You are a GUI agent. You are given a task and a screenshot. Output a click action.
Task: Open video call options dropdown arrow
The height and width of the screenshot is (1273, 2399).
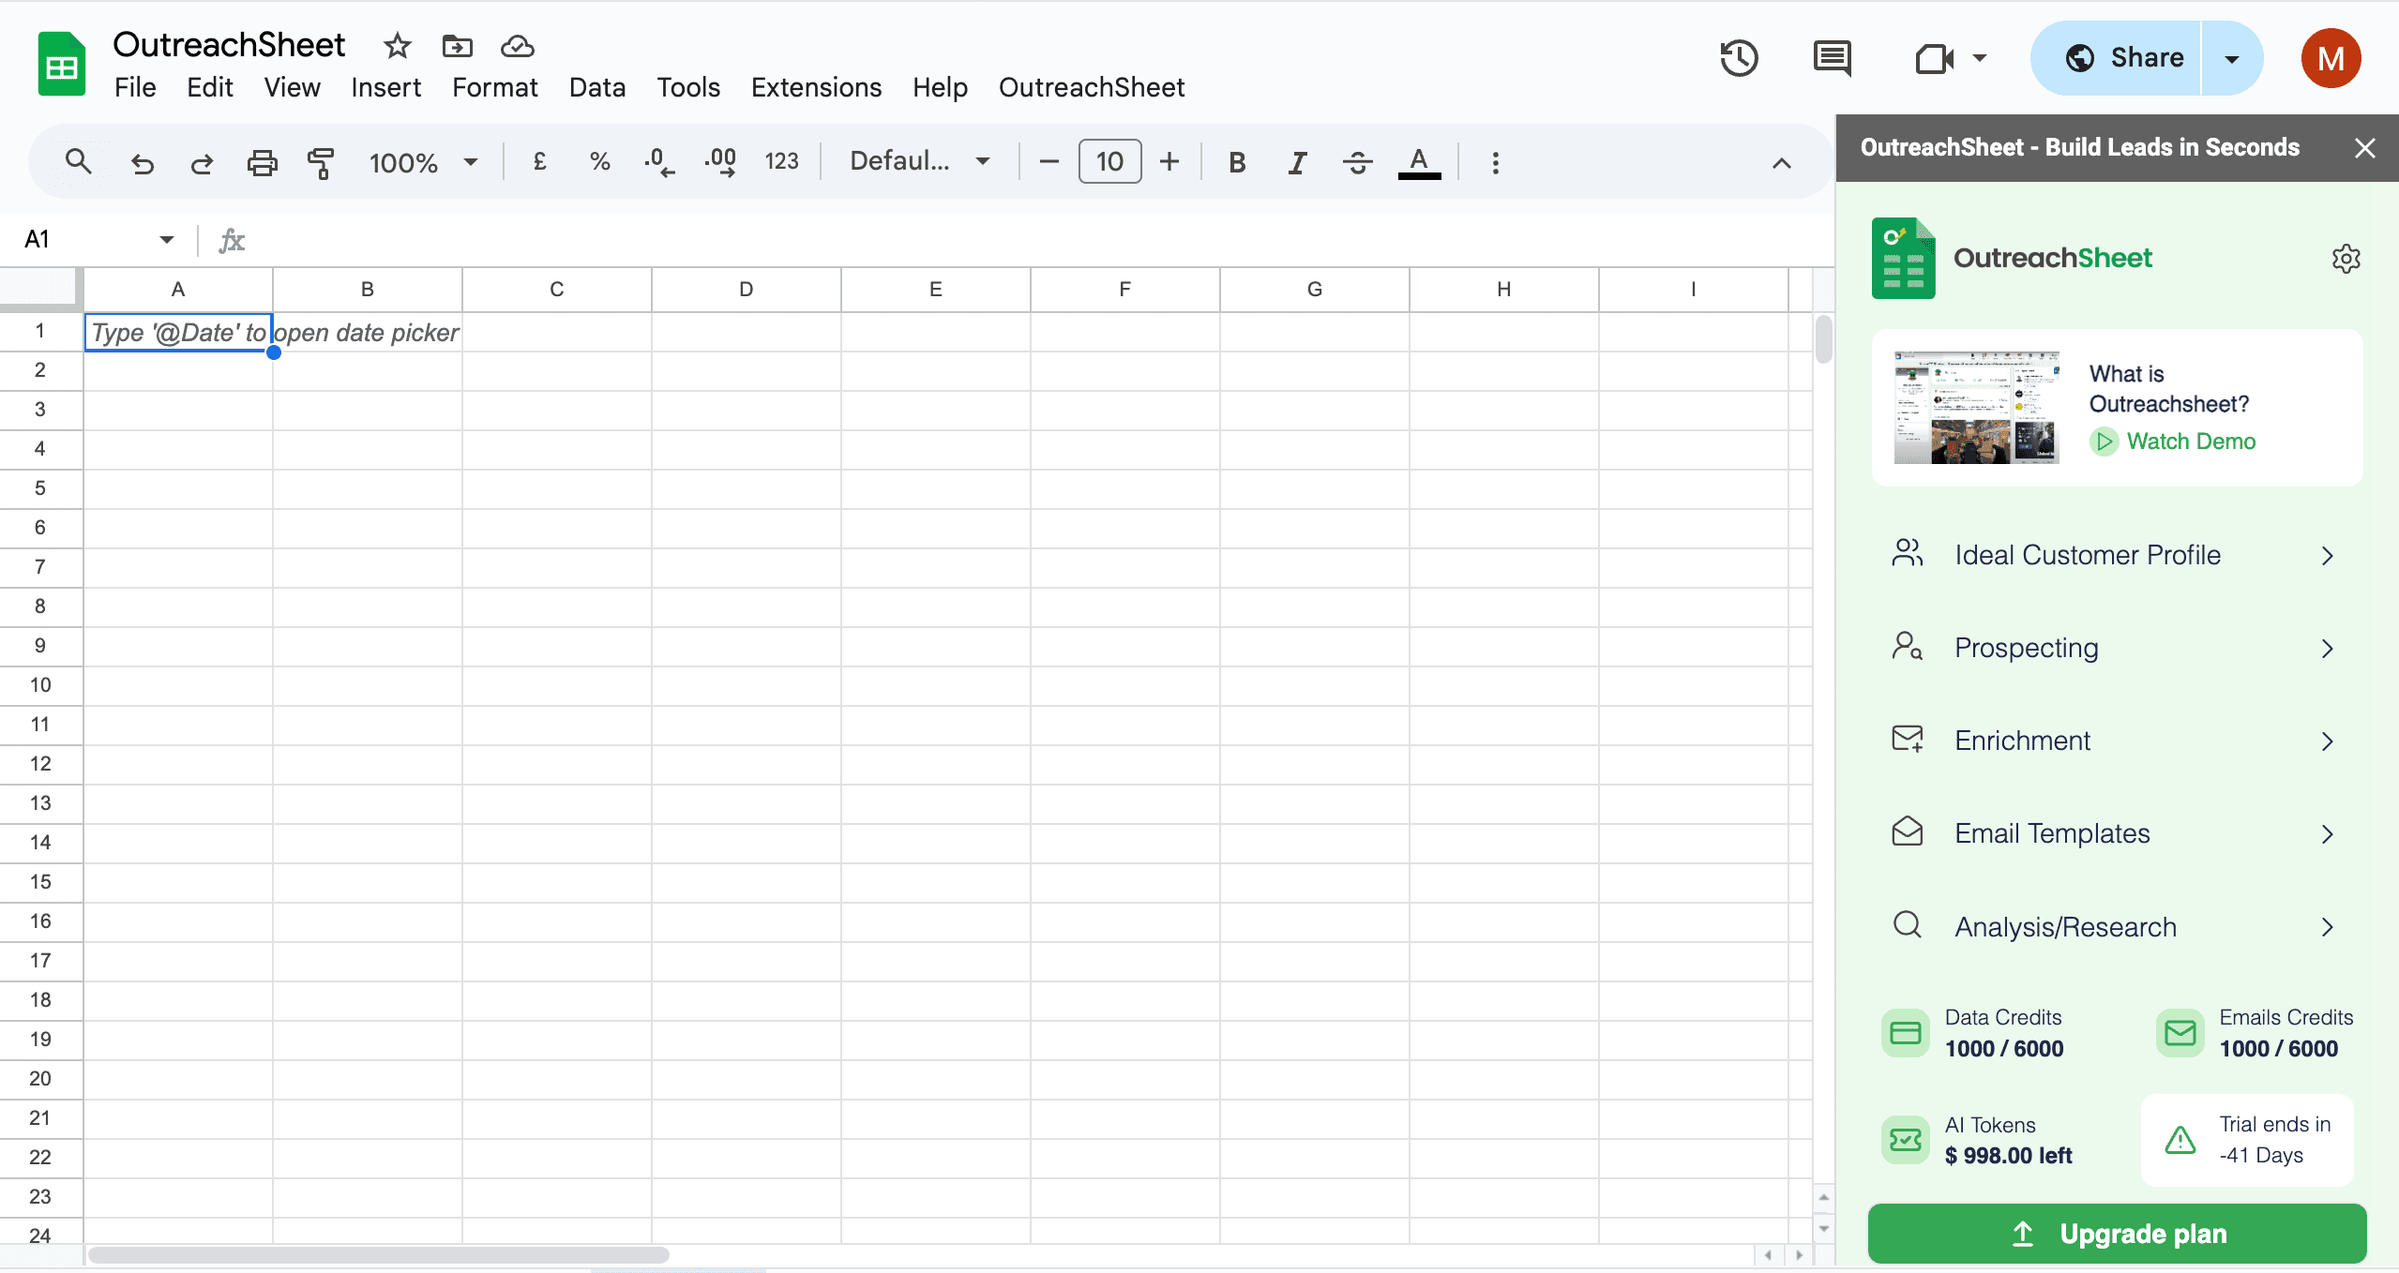click(x=1980, y=58)
